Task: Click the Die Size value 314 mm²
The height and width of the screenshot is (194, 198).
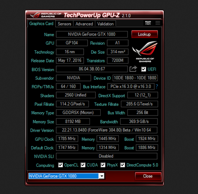Action: click(118, 52)
